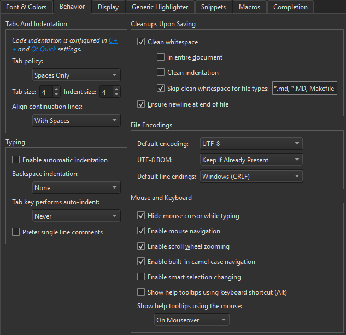Check Prefer single line comments
This screenshot has height=335, width=346.
[16, 232]
